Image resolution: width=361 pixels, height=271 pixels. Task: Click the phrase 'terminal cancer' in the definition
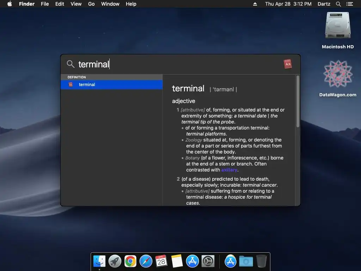pyautogui.click(x=259, y=185)
